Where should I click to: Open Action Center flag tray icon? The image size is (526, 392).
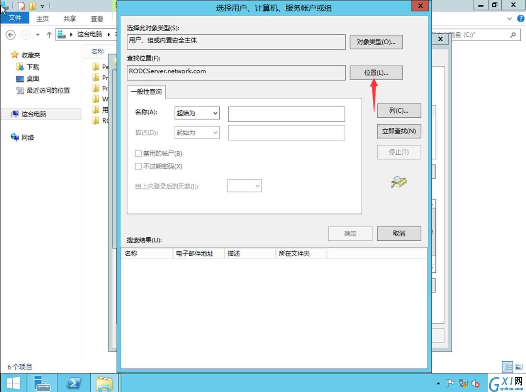tap(450, 384)
